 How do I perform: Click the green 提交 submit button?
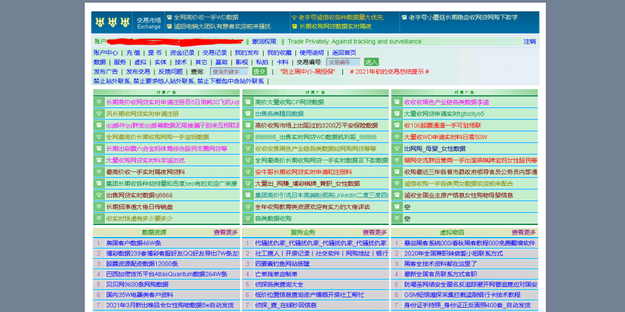[259, 72]
